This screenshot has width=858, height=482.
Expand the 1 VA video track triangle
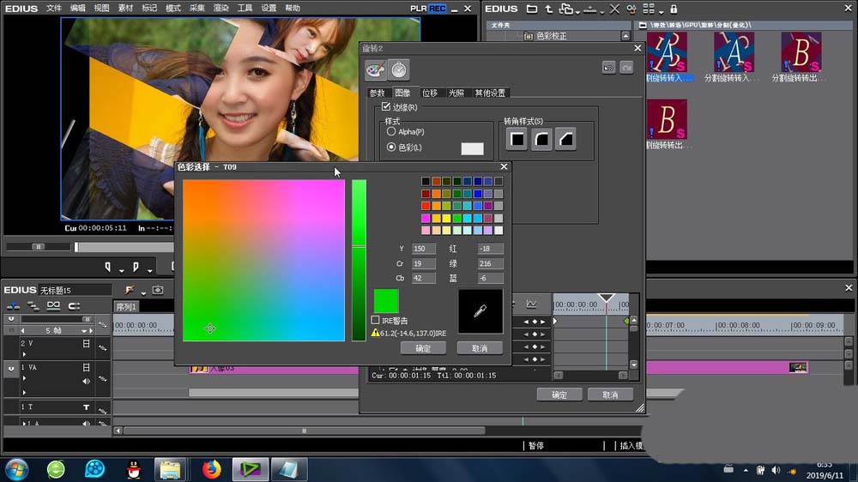(x=24, y=378)
